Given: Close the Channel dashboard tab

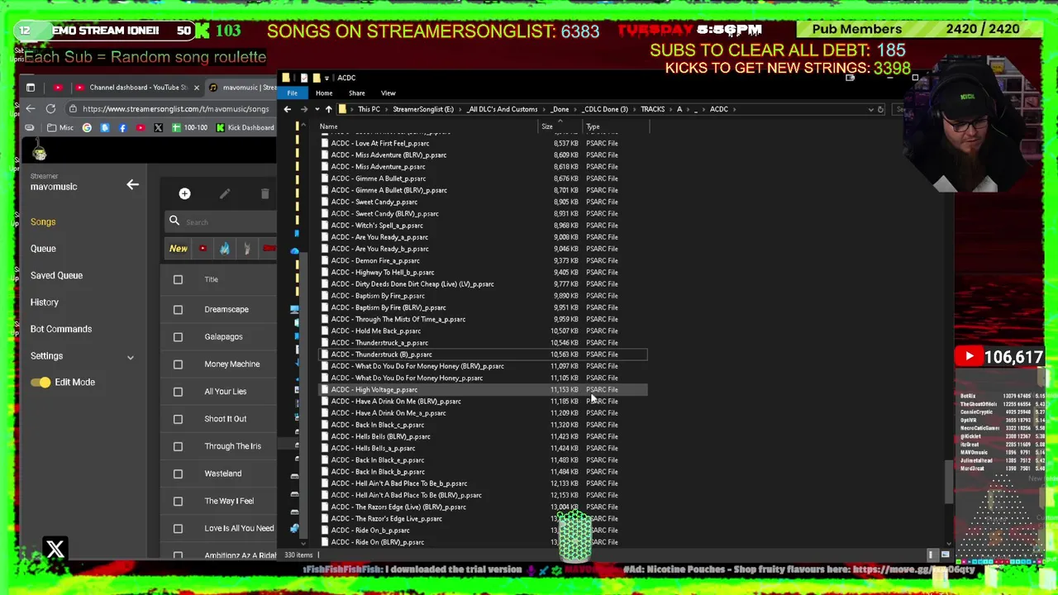Looking at the screenshot, I should click(x=197, y=87).
